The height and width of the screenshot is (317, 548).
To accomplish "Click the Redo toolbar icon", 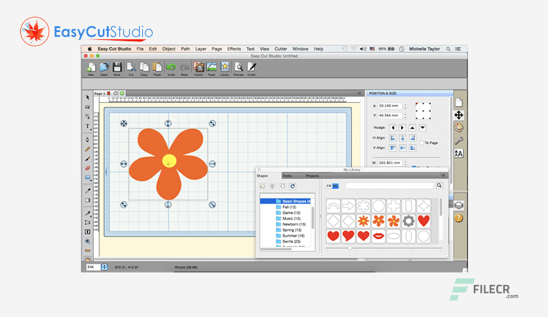I will [x=184, y=68].
